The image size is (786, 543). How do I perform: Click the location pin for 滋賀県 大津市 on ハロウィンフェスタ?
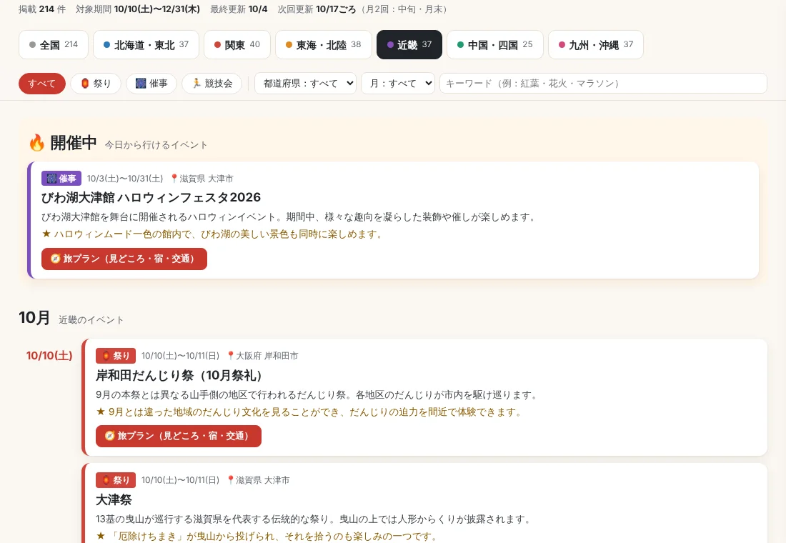174,179
